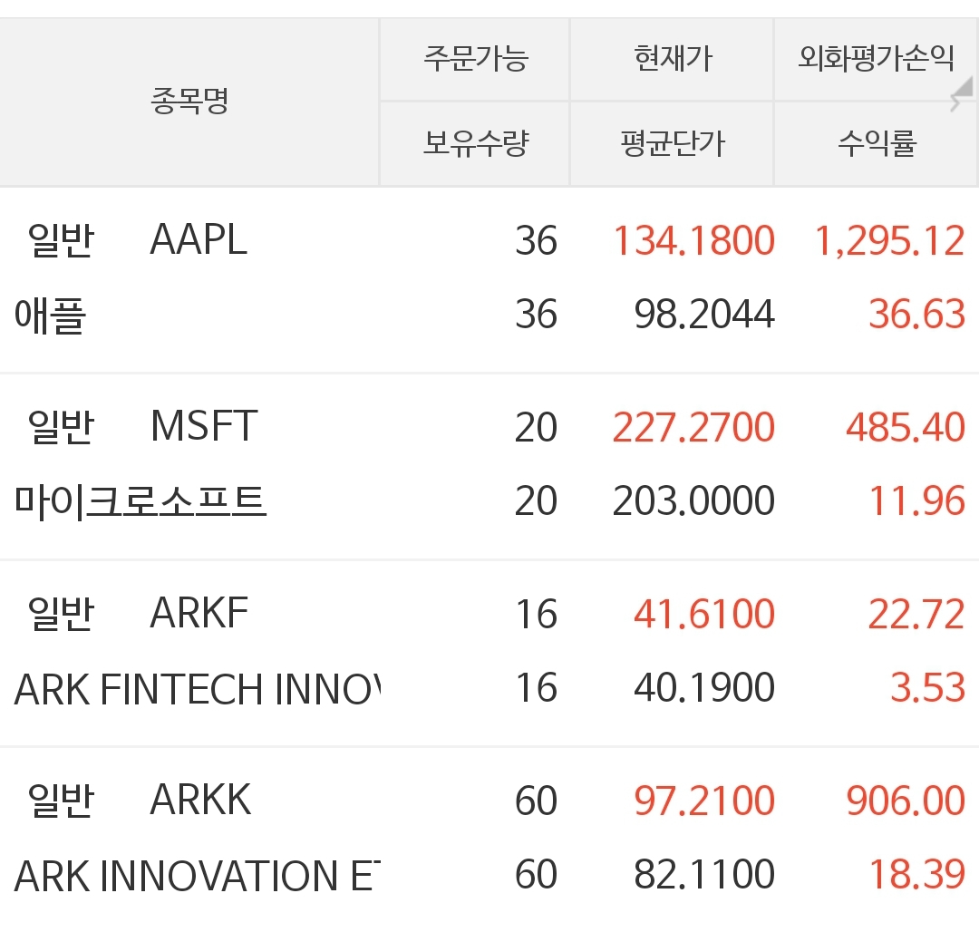Click ARKK profit value 906.00

pyautogui.click(x=905, y=801)
